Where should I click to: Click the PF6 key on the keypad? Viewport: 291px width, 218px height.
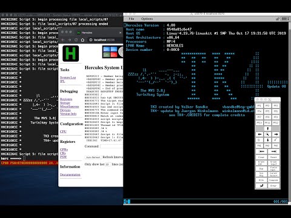click(x=276, y=111)
